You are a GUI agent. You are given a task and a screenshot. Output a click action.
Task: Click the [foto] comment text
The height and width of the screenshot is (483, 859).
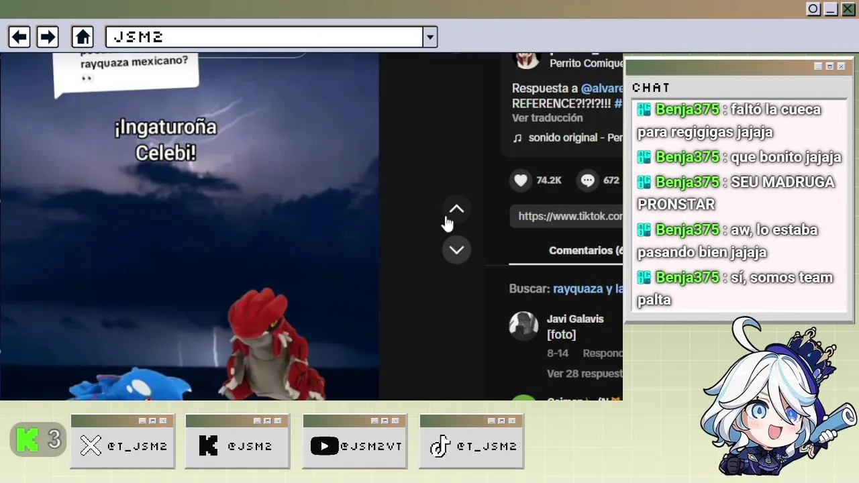pyautogui.click(x=561, y=334)
